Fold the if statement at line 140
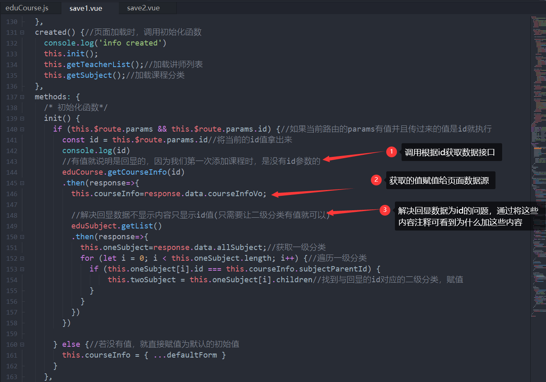546x382 pixels. pos(22,129)
